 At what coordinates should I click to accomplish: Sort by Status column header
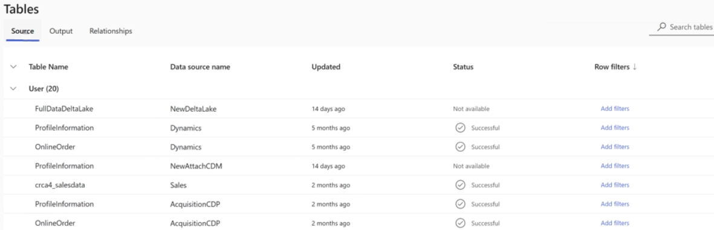[x=463, y=67]
